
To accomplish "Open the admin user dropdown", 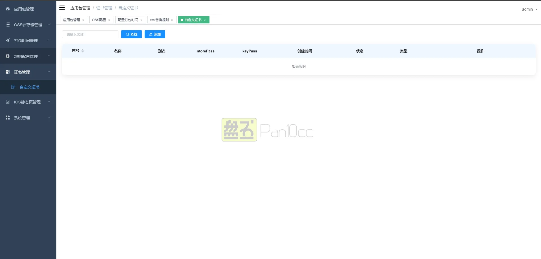I will [530, 9].
